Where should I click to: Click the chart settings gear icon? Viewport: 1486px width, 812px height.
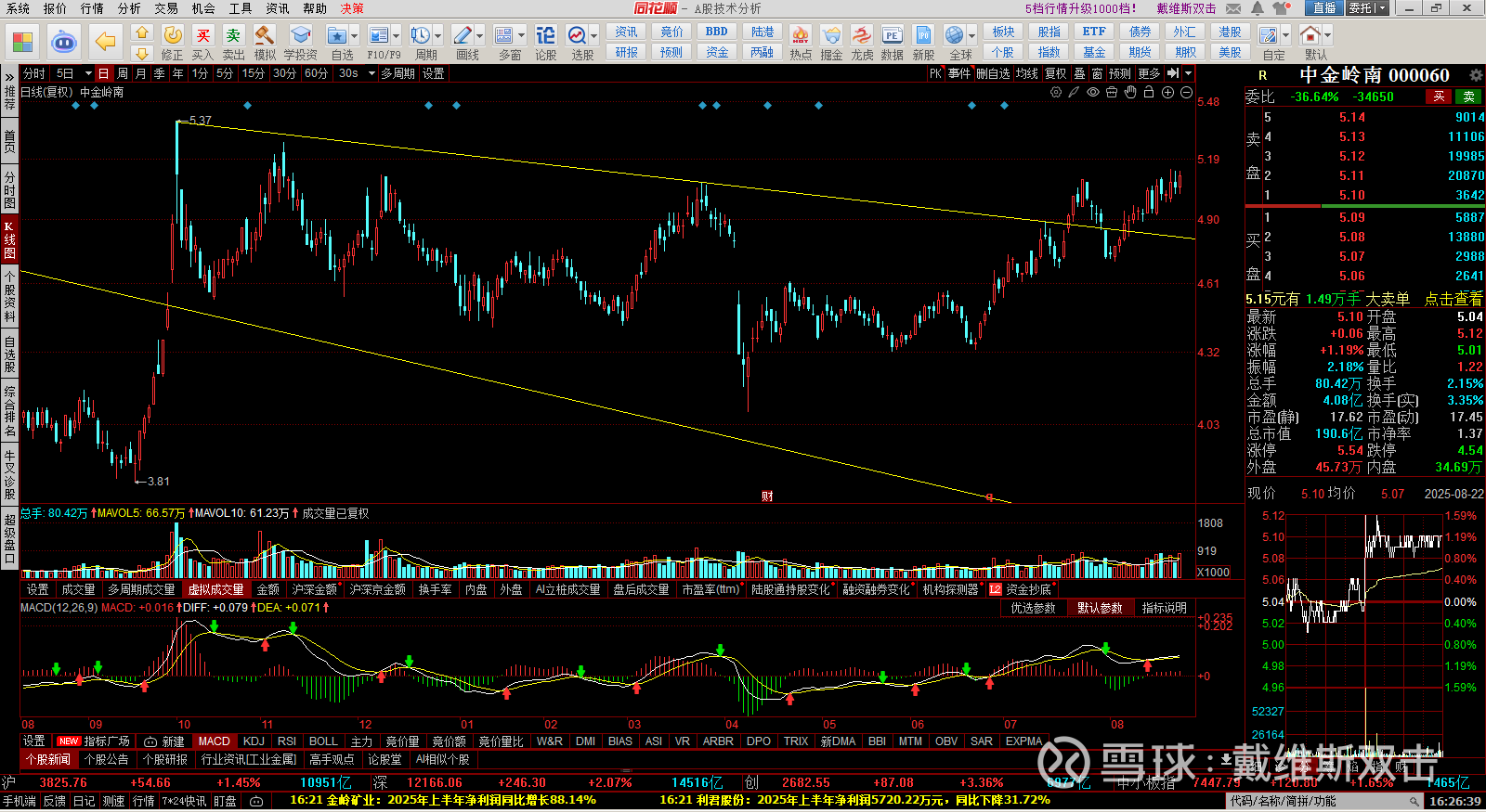tap(1056, 92)
